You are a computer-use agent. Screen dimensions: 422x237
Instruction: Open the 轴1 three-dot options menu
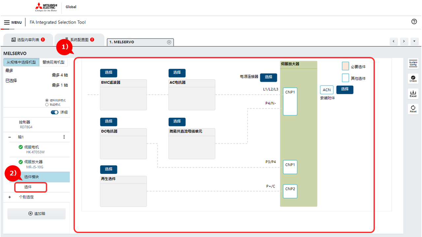click(64, 137)
